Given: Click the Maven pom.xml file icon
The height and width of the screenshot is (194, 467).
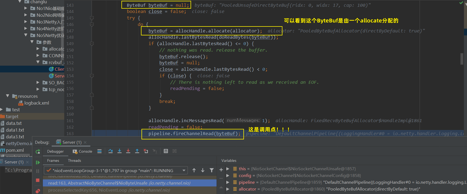Looking at the screenshot, I should 3,150.
